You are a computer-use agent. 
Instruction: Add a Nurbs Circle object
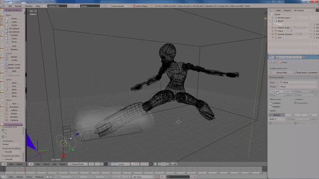[14, 68]
